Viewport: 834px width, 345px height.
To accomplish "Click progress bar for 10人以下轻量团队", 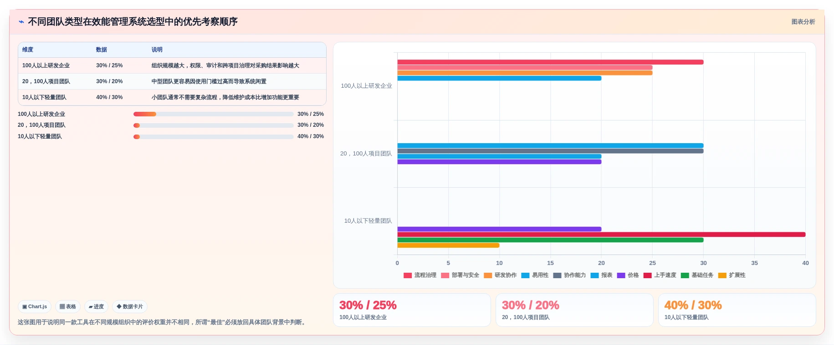I will 213,136.
